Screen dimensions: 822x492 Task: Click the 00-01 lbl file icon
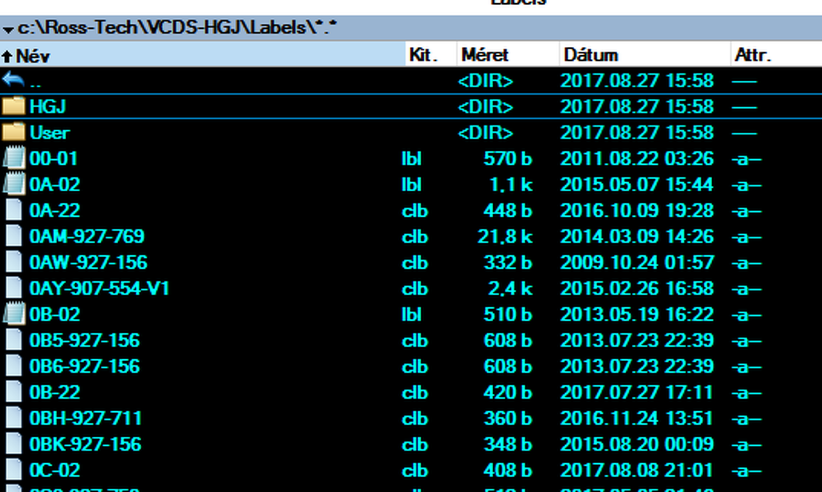13,158
